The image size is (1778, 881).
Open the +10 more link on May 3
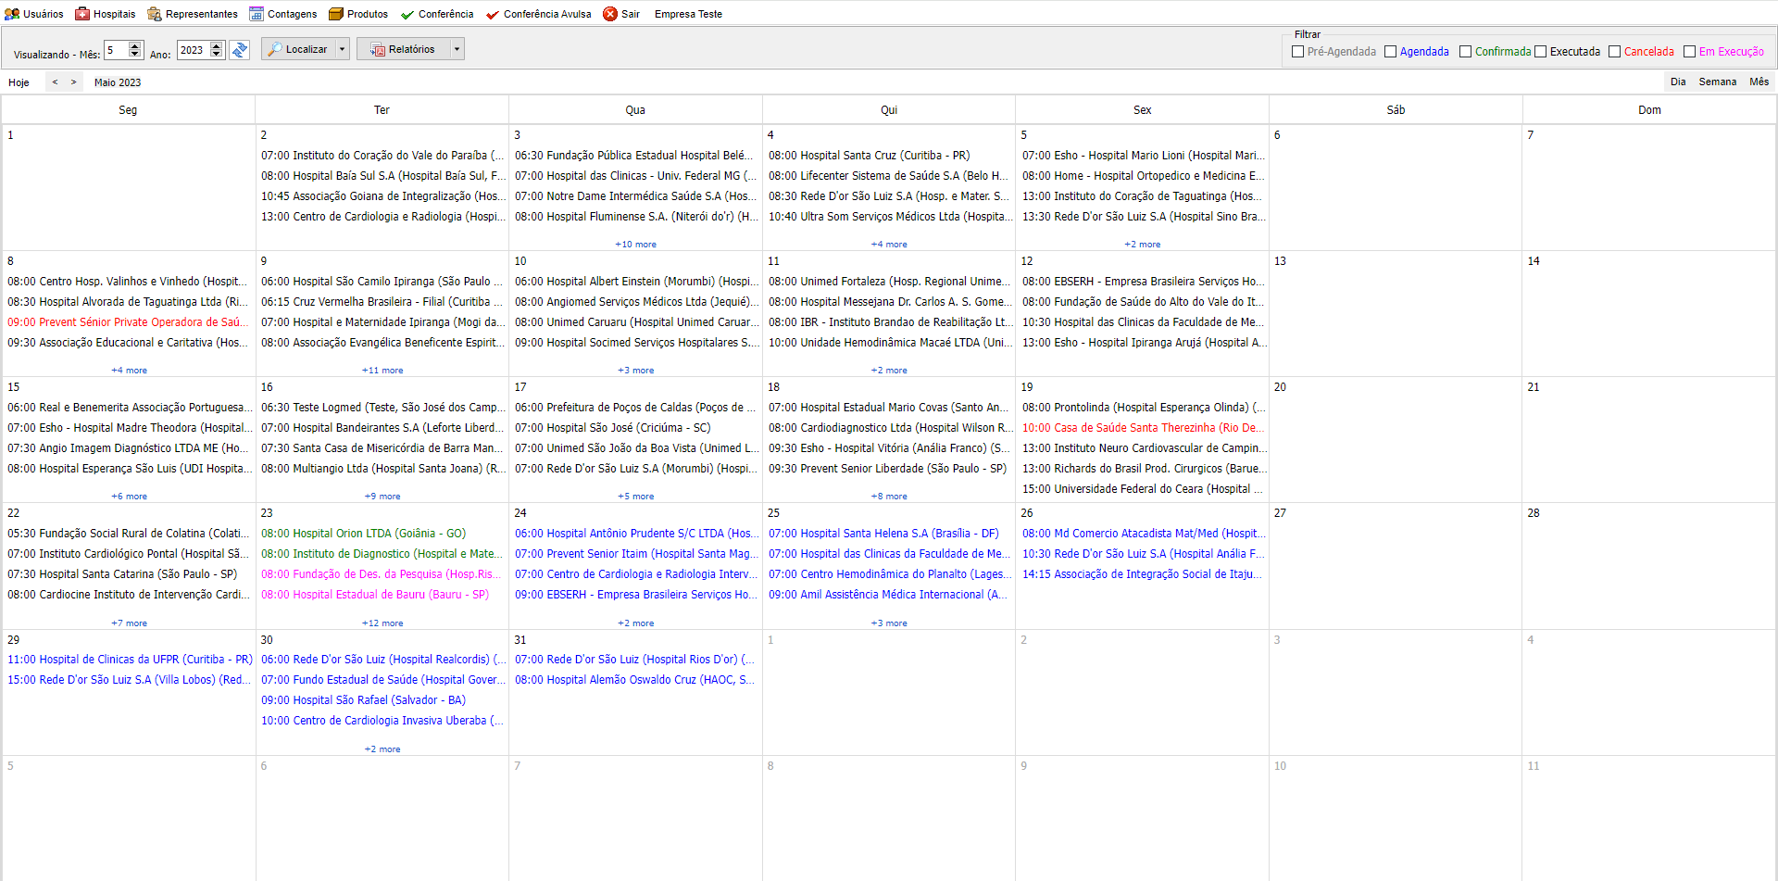tap(635, 244)
